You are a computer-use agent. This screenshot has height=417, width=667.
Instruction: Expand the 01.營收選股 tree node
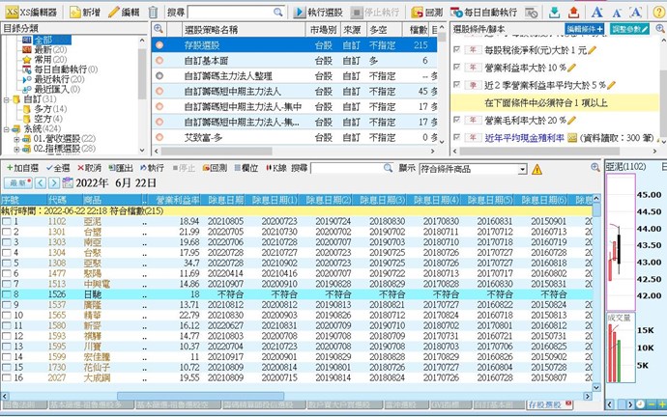coord(16,139)
